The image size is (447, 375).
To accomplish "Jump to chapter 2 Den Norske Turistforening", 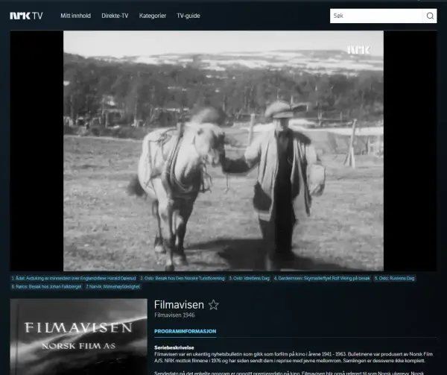I will [183, 278].
